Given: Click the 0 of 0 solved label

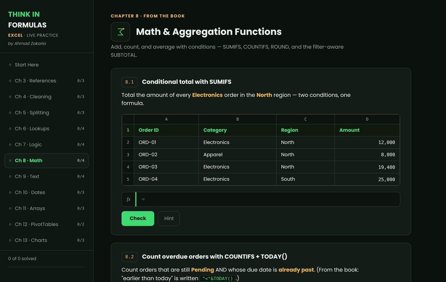Looking at the screenshot, I should click(x=22, y=258).
